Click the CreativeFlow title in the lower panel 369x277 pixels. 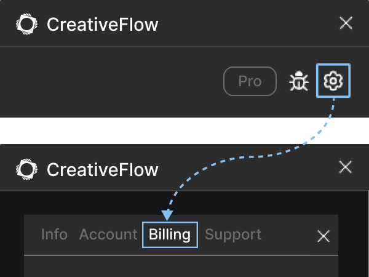(103, 169)
